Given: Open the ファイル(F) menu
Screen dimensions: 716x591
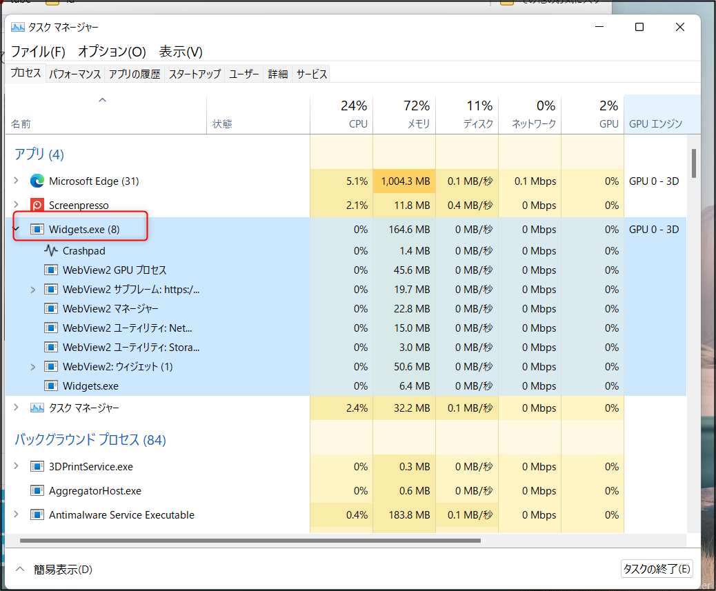Looking at the screenshot, I should click(38, 52).
